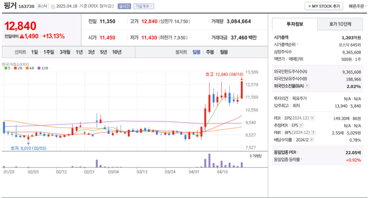The height and width of the screenshot is (198, 369).
Task: Open the 기업개요 dropdown
Action: (143, 6)
